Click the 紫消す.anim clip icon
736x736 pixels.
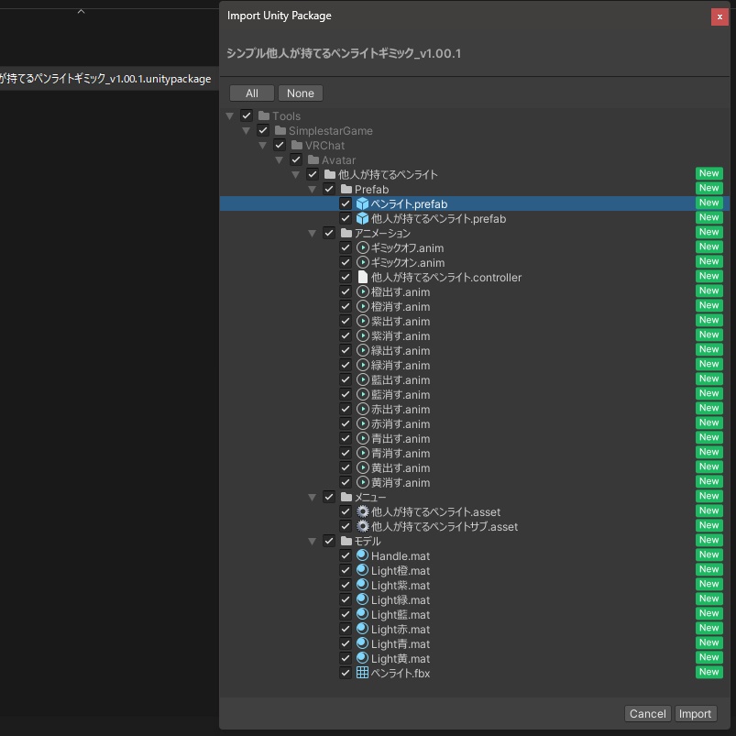point(362,335)
